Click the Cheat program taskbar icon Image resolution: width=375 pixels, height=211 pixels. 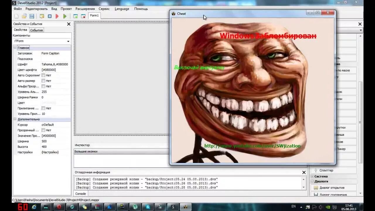pos(186,207)
